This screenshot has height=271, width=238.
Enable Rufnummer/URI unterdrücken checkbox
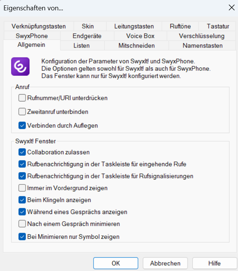coord(22,98)
